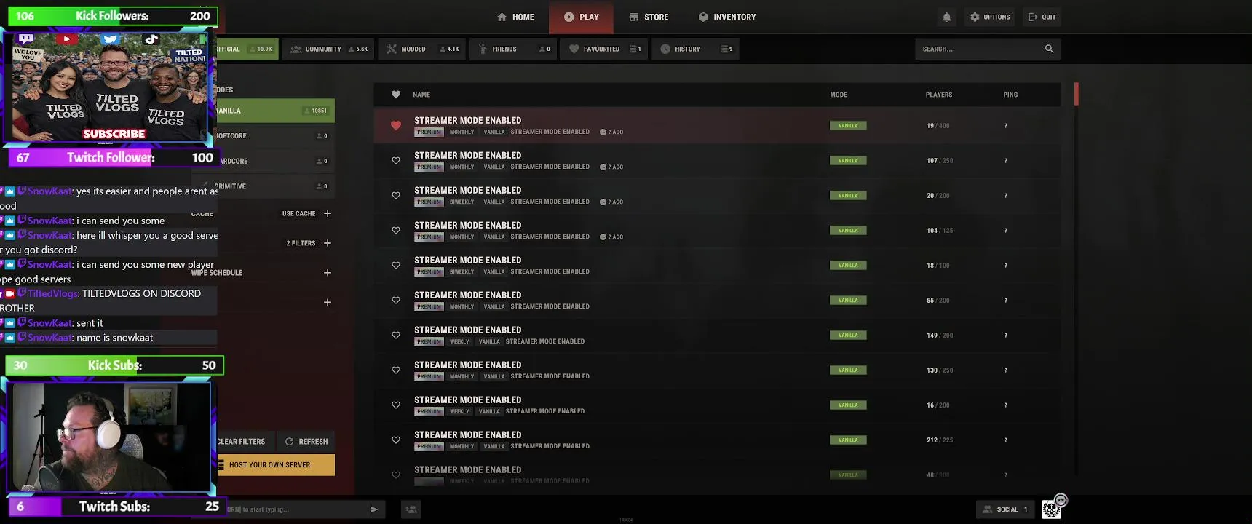Select the server row showing 149/200 players
Image resolution: width=1252 pixels, height=524 pixels.
[x=717, y=336]
